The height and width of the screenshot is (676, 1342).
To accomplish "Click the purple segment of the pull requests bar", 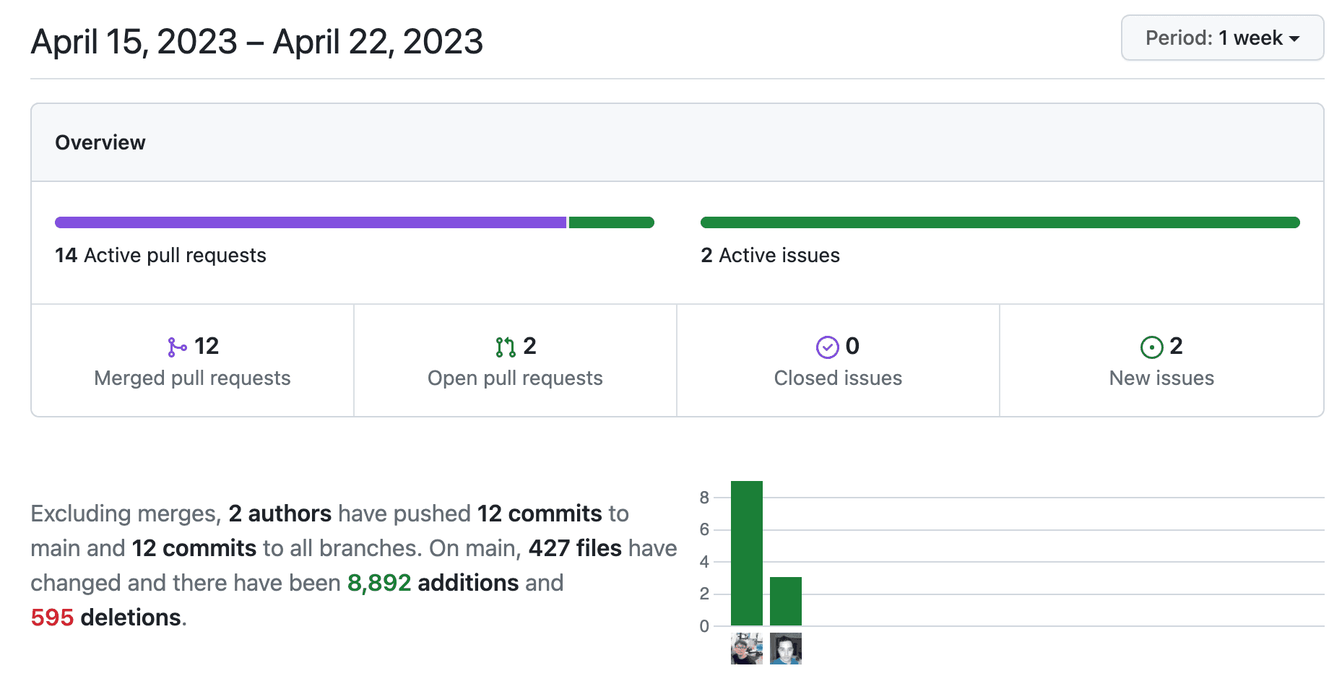I will pyautogui.click(x=311, y=222).
